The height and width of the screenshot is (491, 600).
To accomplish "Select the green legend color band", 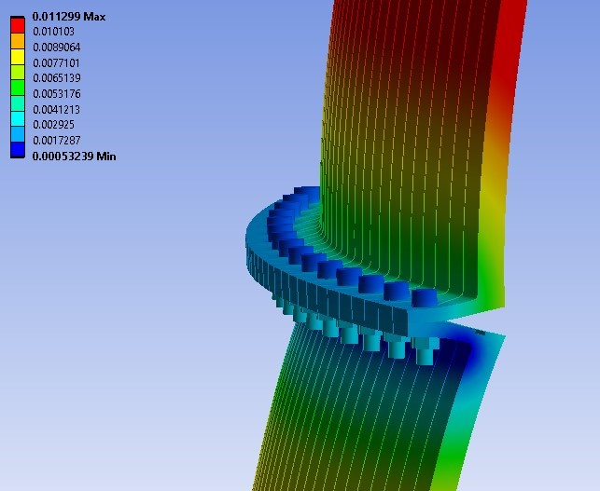I will (18, 88).
